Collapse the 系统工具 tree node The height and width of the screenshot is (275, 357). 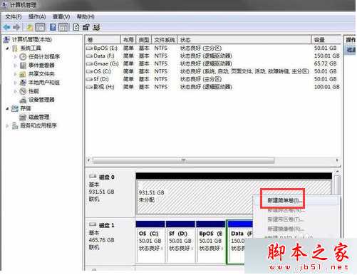(x=8, y=48)
